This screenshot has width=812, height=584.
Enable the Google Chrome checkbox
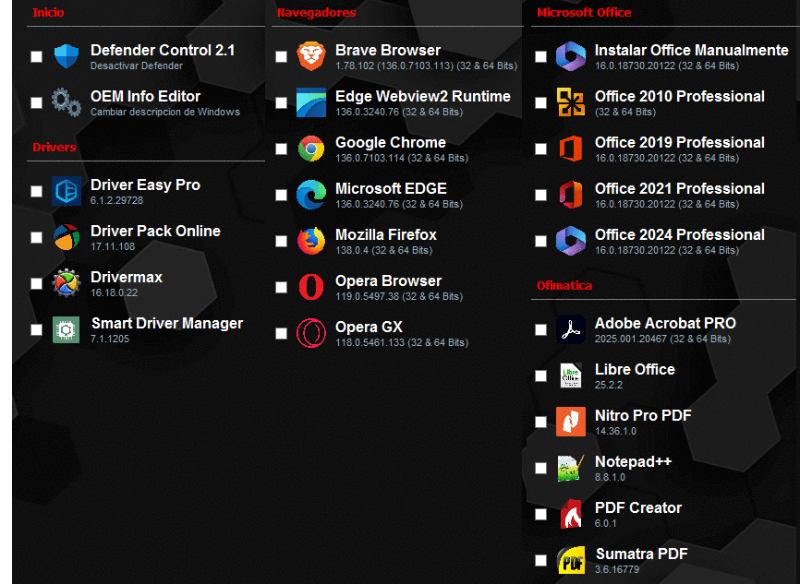pyautogui.click(x=281, y=149)
